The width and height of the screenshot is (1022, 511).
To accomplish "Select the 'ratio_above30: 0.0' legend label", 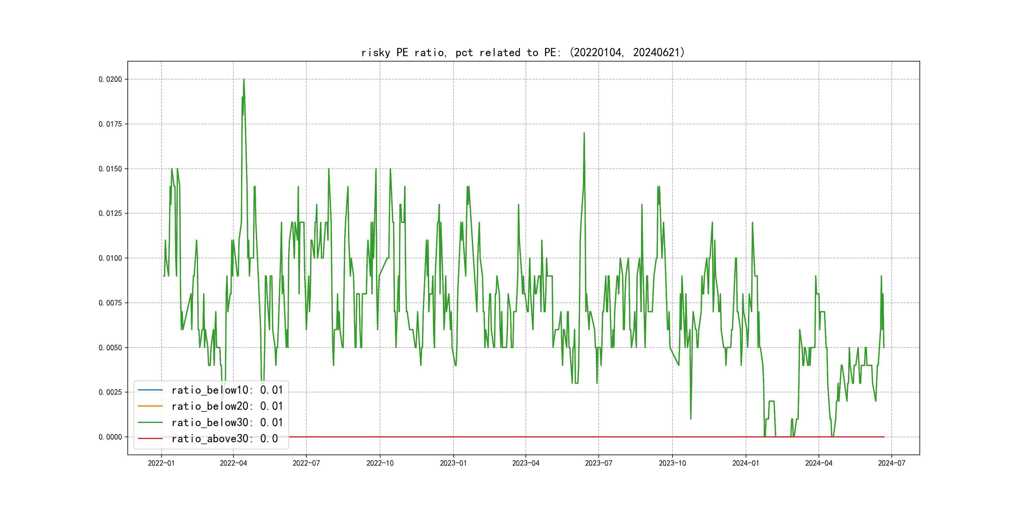I will (x=225, y=439).
